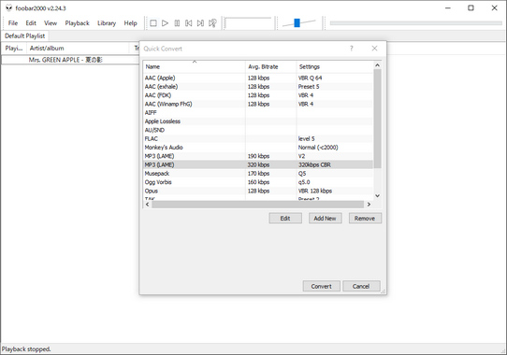Select the FLAC preset row

(x=258, y=139)
